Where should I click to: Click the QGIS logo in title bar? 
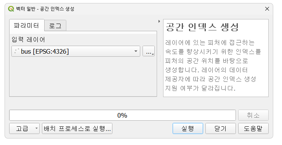point(11,9)
